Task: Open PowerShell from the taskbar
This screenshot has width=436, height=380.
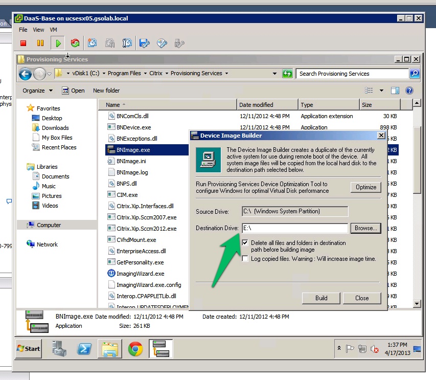Action: pyautogui.click(x=84, y=349)
